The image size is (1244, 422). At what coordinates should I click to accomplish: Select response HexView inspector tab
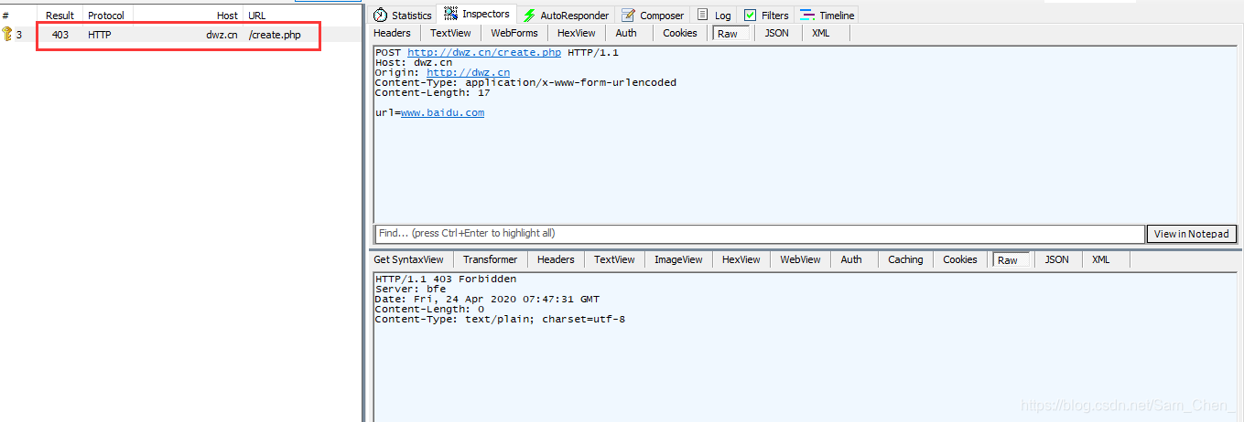pyautogui.click(x=741, y=259)
